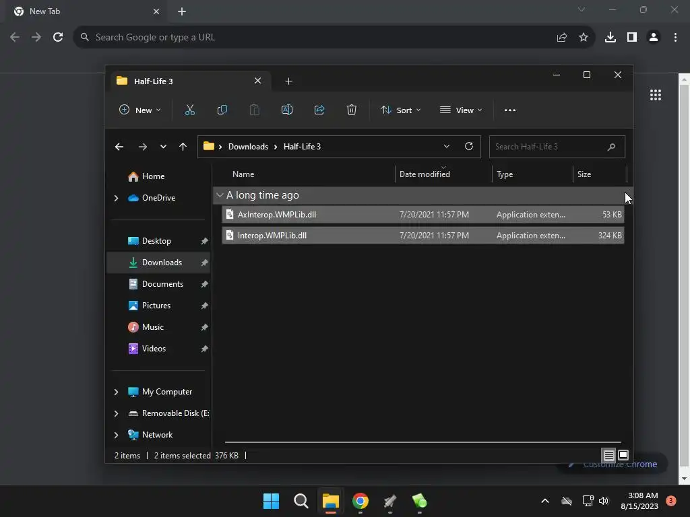This screenshot has height=517, width=690.
Task: Share files using the Share icon
Action: coord(319,110)
